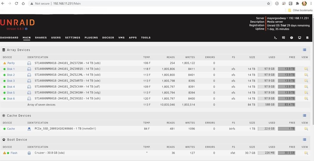Screen dimensions: 314x161
Task: Open the Disk 5 link
Action: [x=11, y=93]
